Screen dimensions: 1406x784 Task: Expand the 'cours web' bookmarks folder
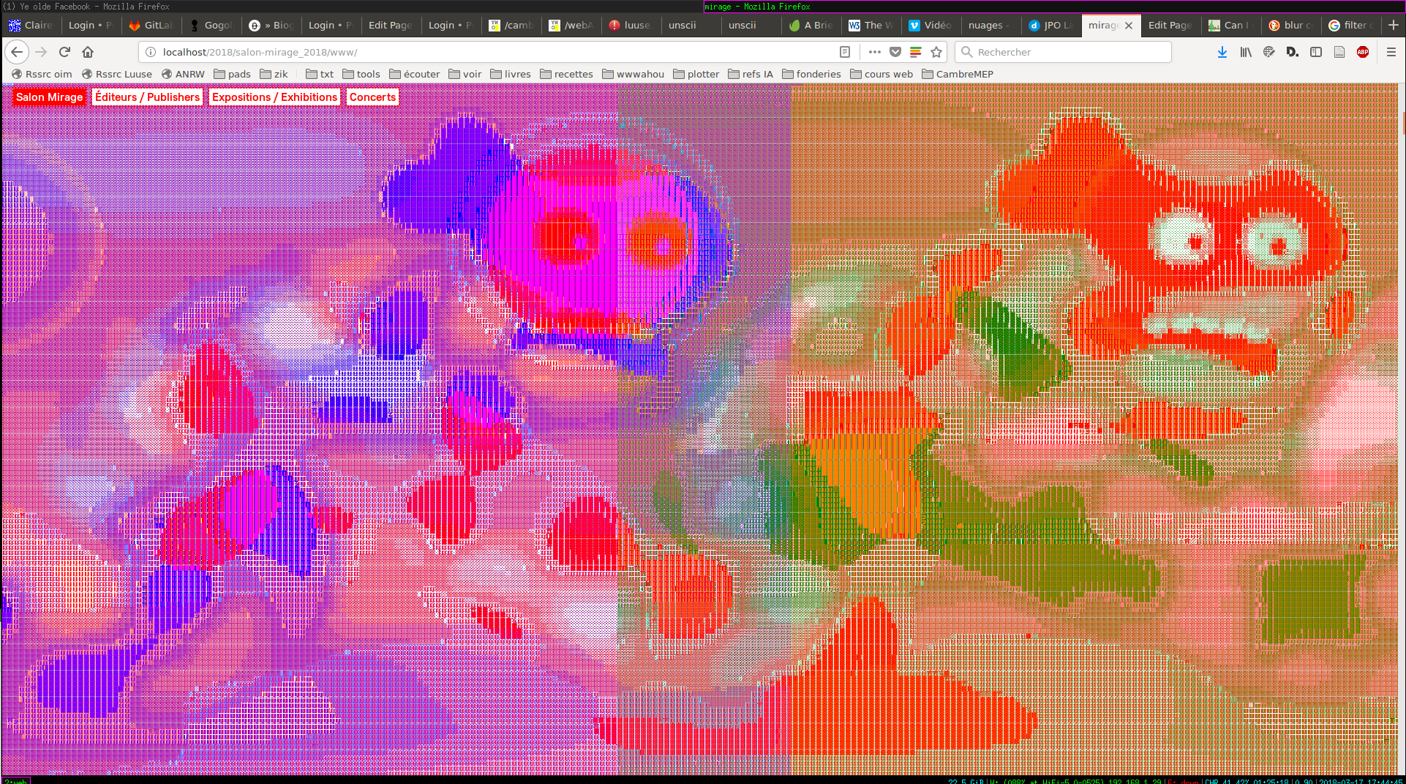click(x=881, y=74)
